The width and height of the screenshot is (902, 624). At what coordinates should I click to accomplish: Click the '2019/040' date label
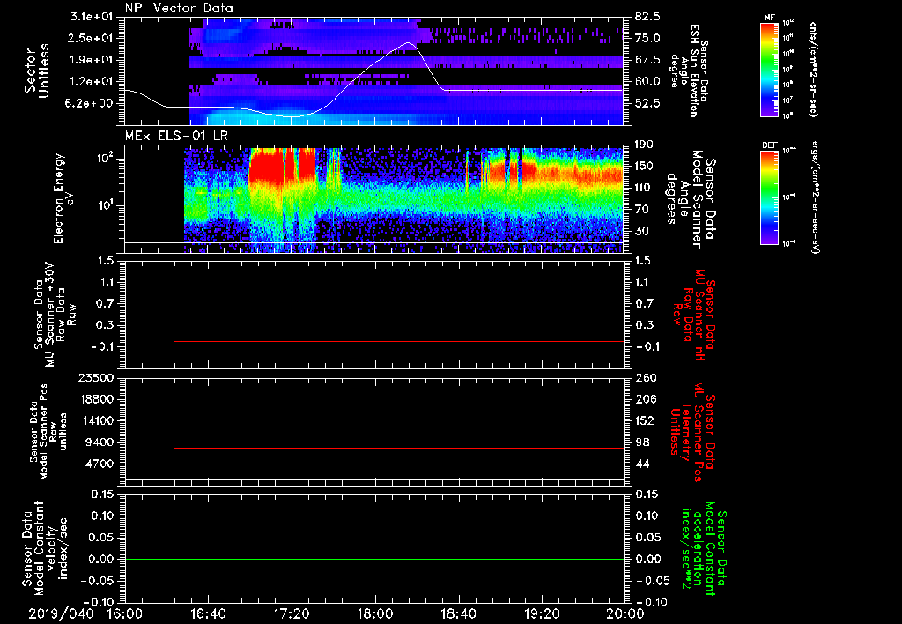click(61, 613)
